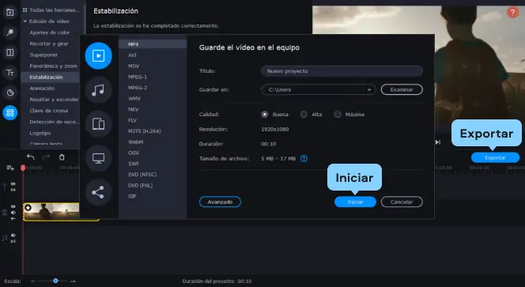Screen dimensions: 525x287
Task: Adjust the Escala zoom slider handle
Action: coord(55,281)
